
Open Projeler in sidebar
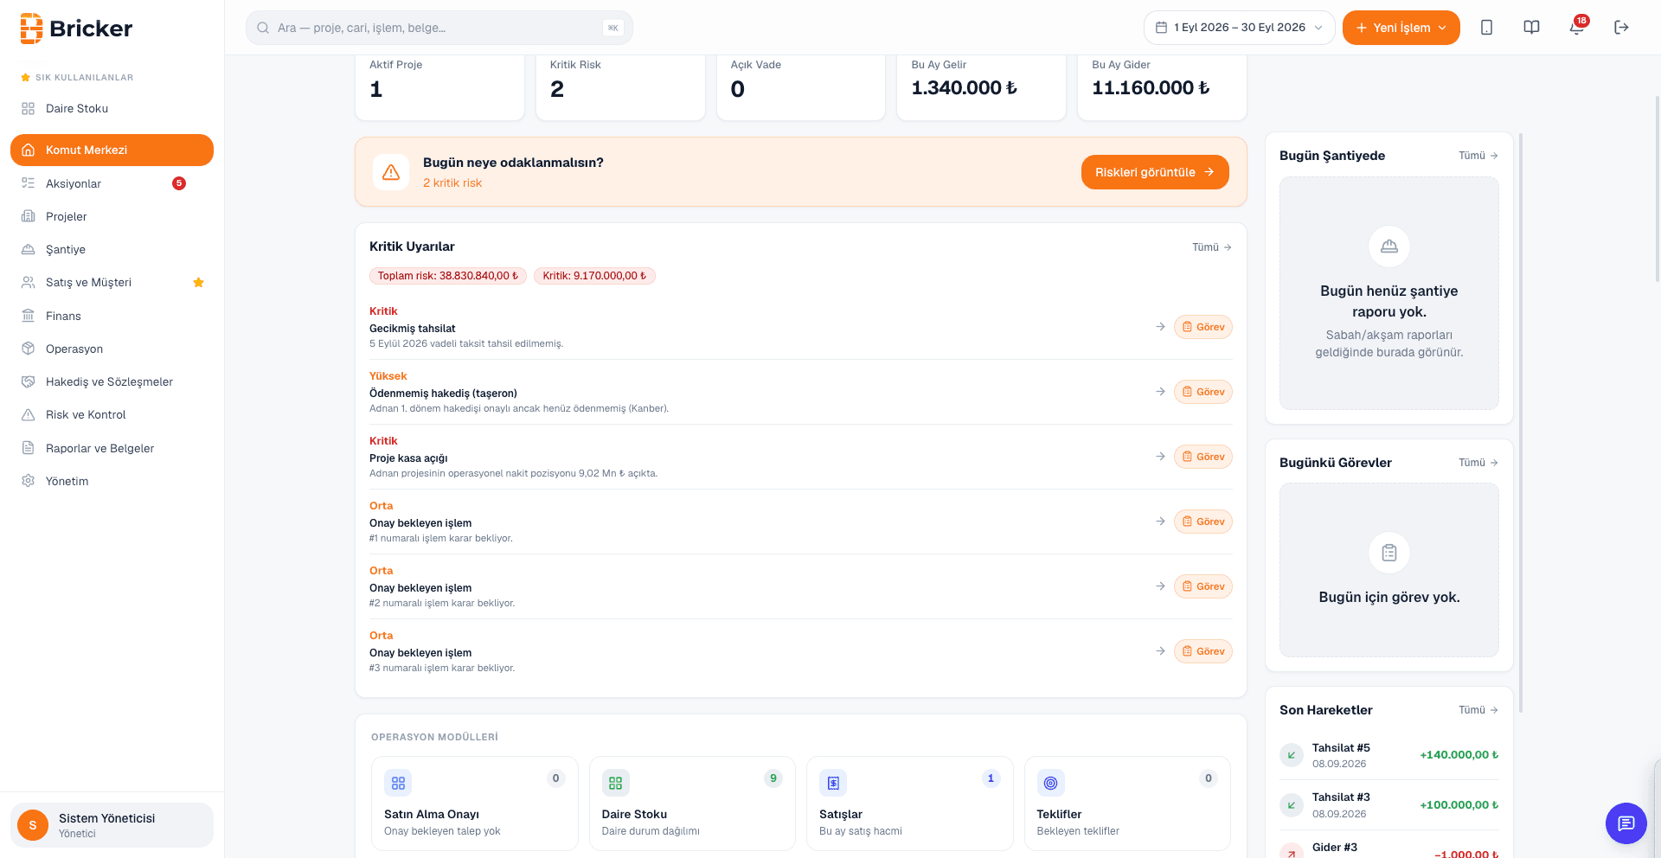point(112,216)
